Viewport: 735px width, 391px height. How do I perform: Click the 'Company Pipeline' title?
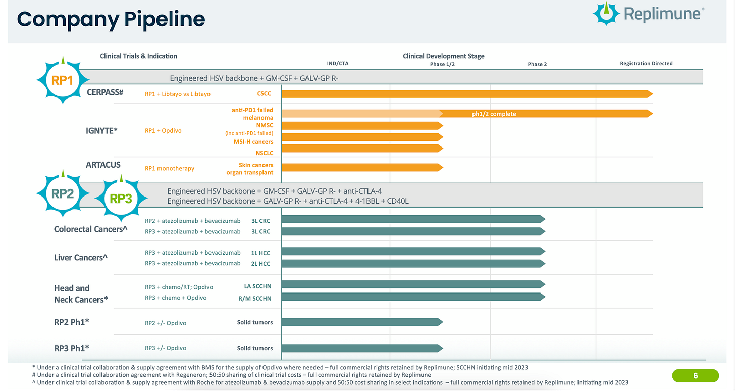tap(111, 19)
